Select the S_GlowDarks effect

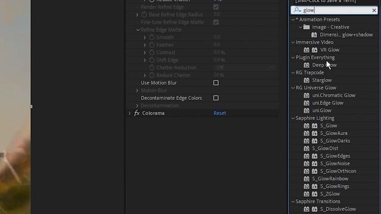(335, 141)
